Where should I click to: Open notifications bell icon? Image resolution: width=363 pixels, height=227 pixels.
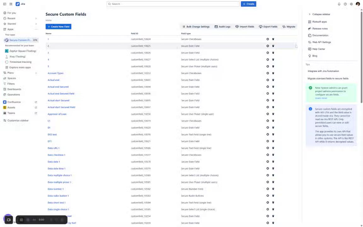coord(339,4)
